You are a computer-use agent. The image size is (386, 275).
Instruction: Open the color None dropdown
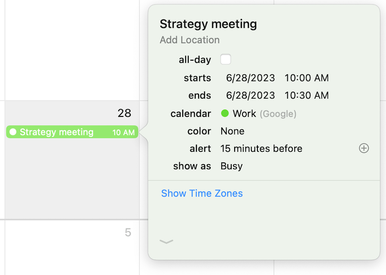tap(233, 131)
